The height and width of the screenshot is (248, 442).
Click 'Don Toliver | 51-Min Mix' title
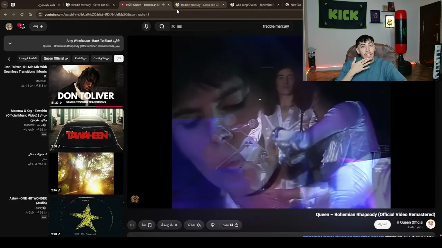tap(26, 72)
